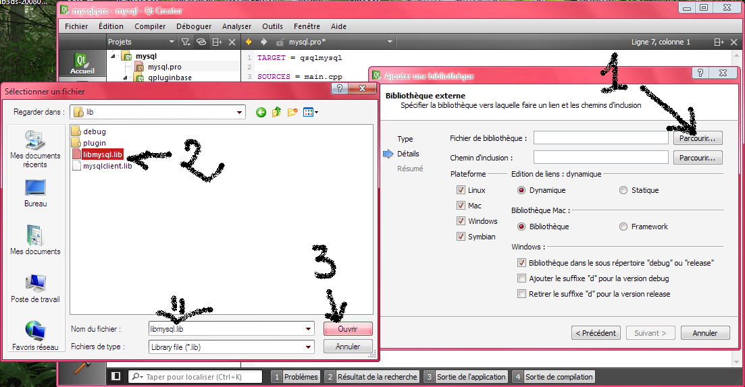Click Parcourir for Fichier de bibliothèque
The height and width of the screenshot is (387, 745).
click(698, 138)
